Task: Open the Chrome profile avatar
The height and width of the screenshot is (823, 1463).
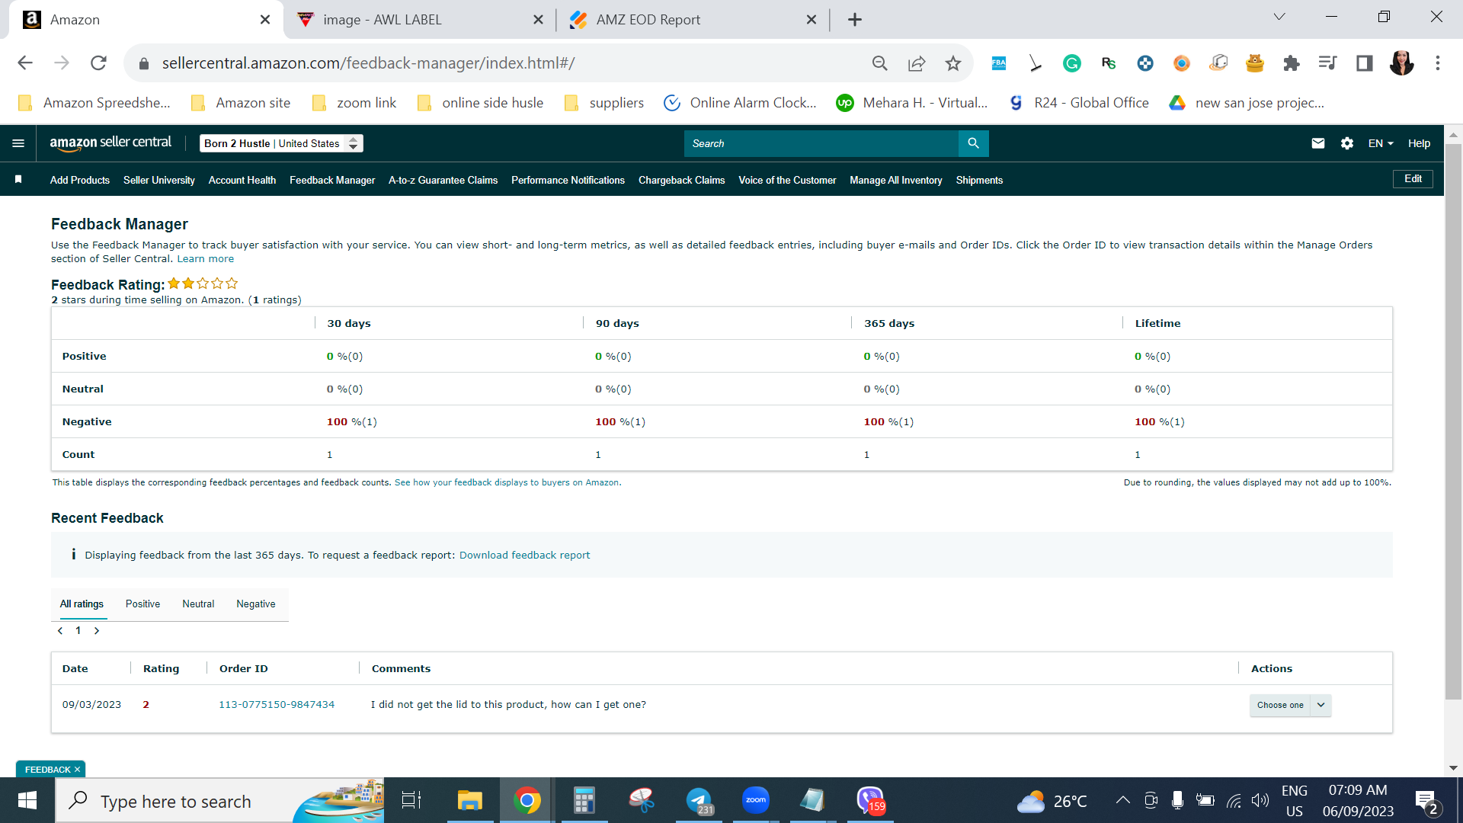Action: 1401,63
